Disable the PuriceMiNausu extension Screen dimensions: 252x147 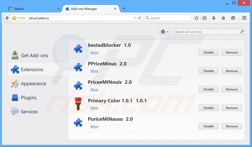tap(209, 126)
